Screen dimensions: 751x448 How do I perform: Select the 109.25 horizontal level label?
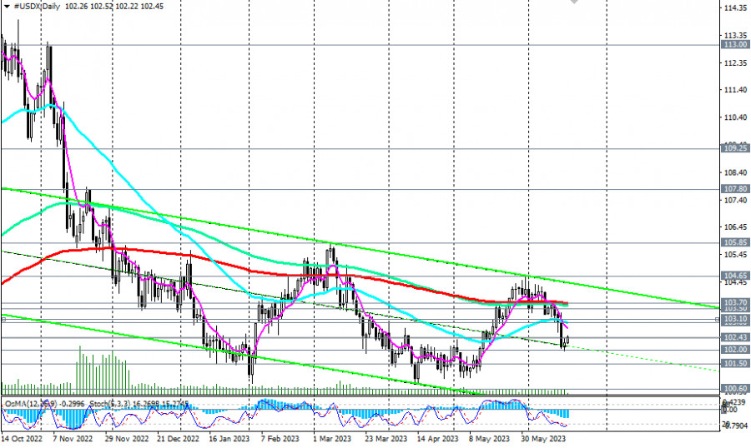tap(735, 148)
